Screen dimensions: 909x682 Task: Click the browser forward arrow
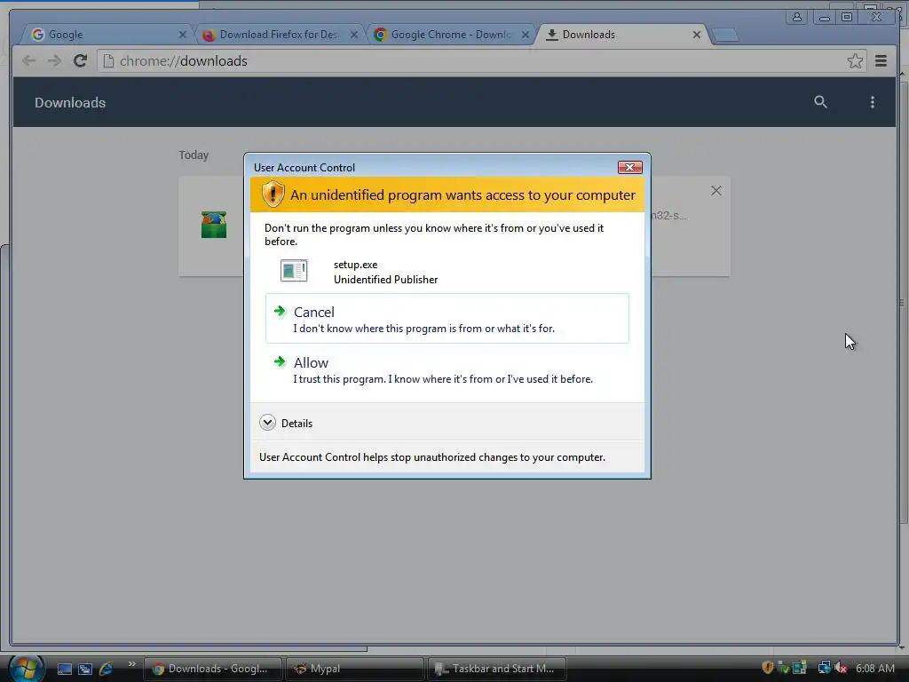(x=54, y=61)
